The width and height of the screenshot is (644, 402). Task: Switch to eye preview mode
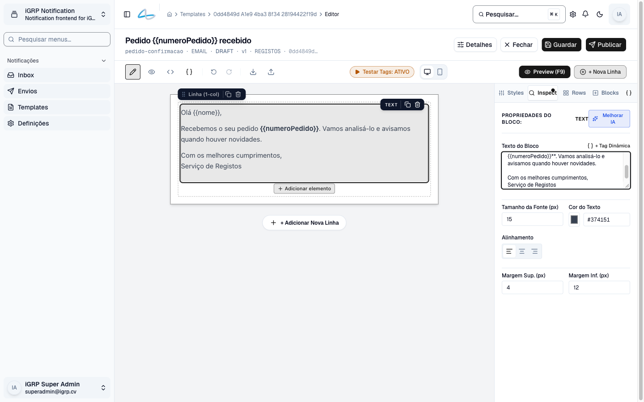[152, 72]
